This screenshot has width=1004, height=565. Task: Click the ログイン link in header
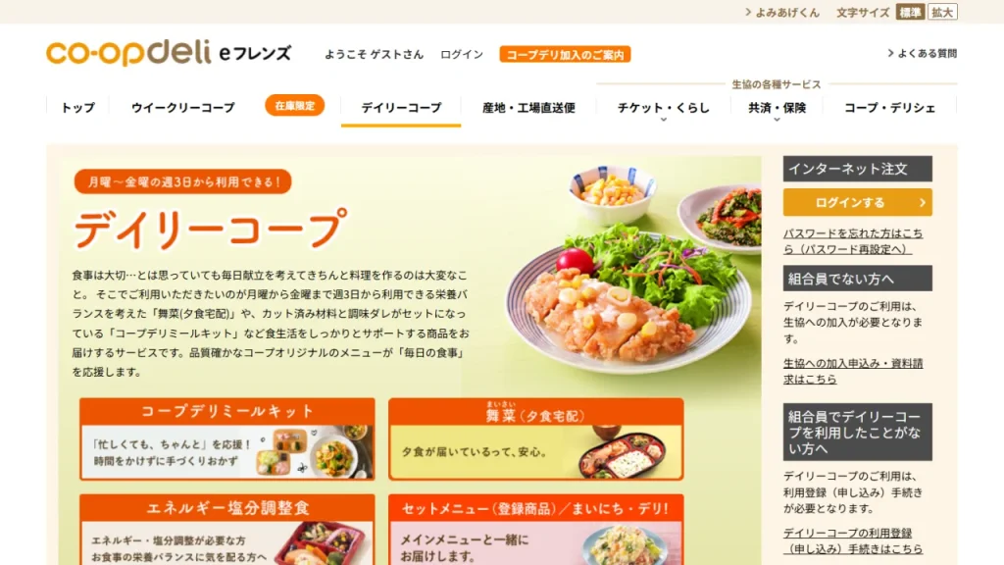(462, 55)
